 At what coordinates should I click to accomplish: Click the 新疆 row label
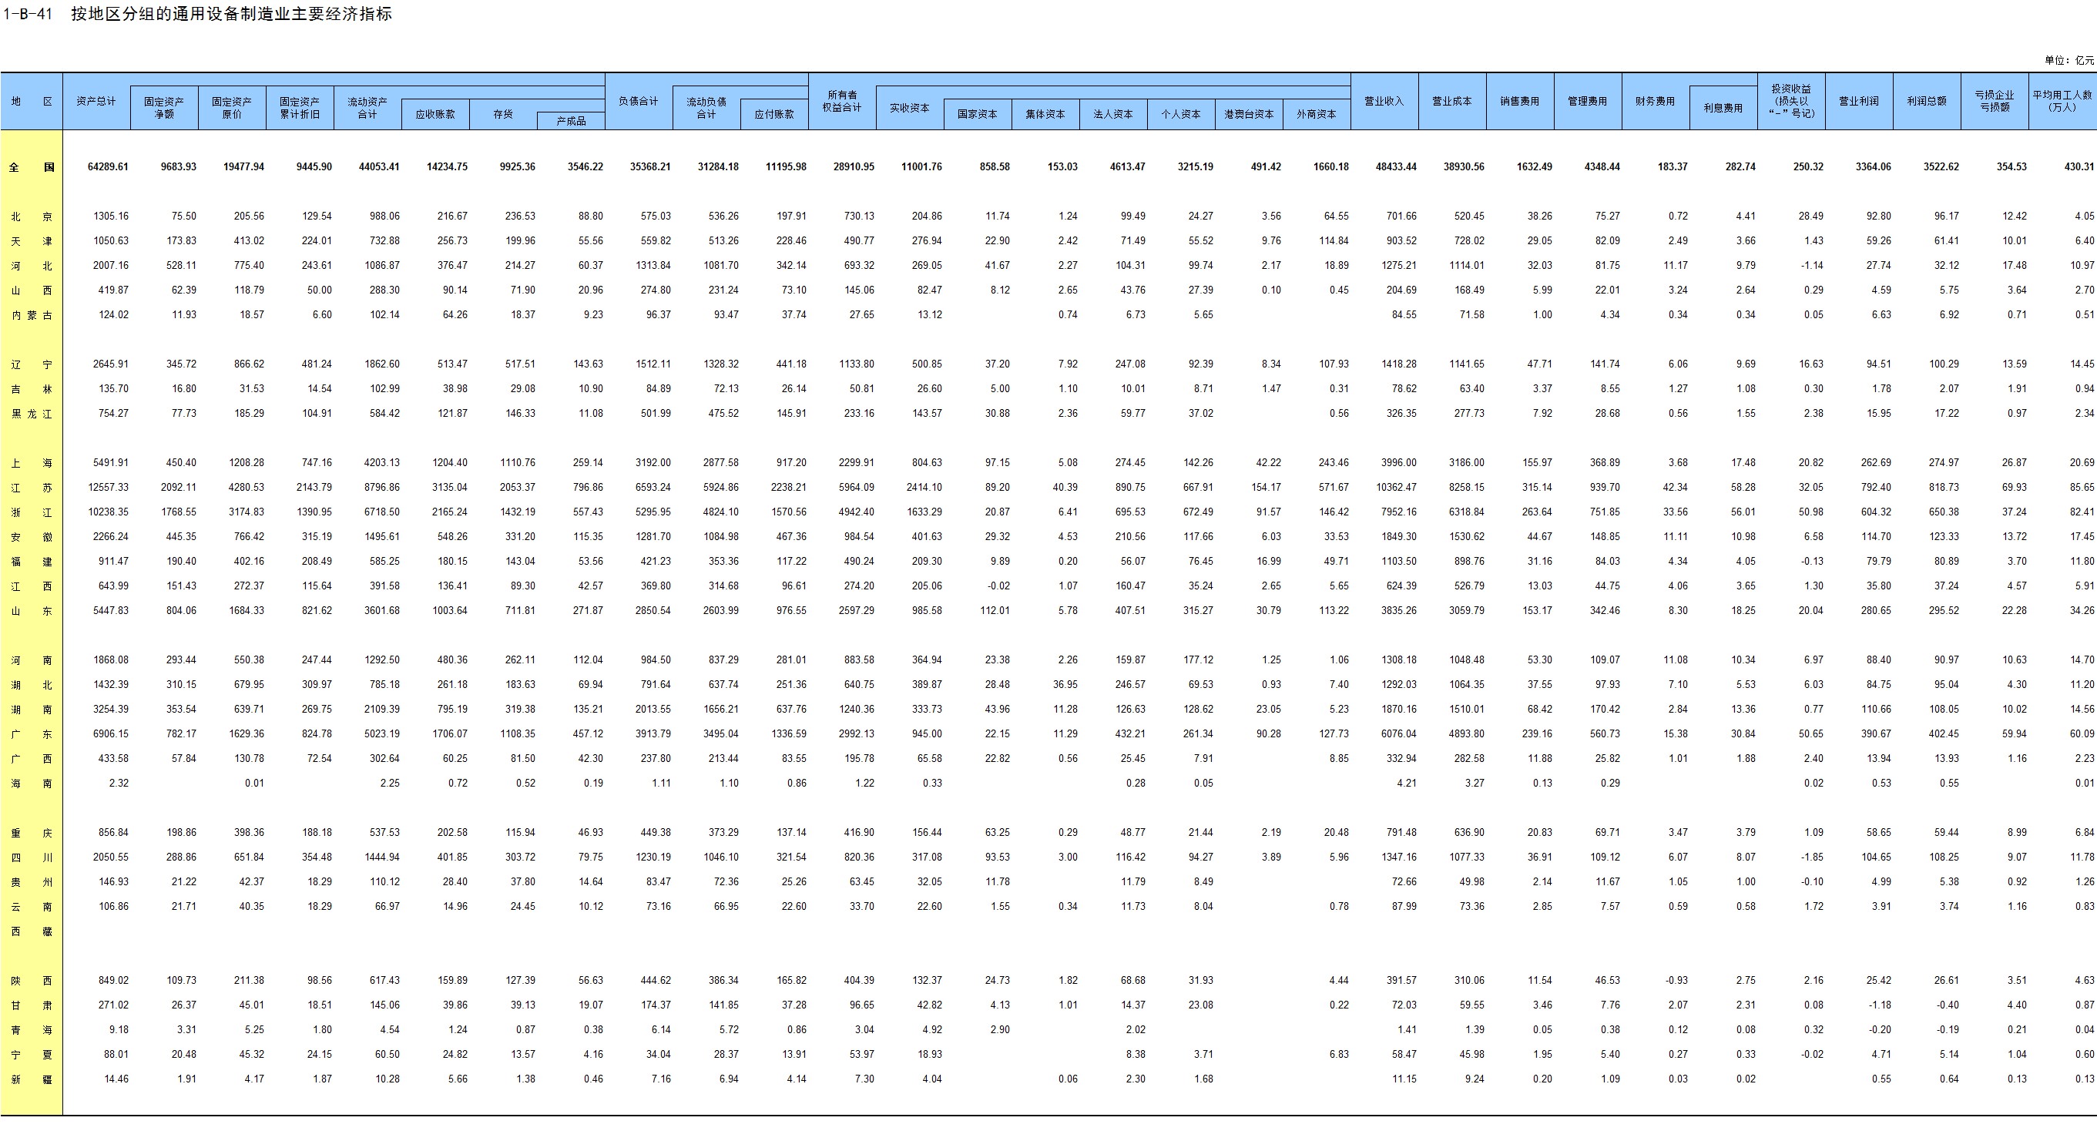(32, 1079)
